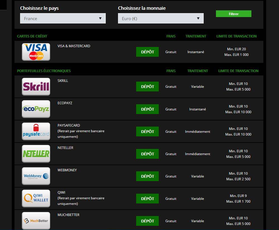This screenshot has width=279, height=230.
Task: Click the green Filtrer button
Action: click(234, 14)
